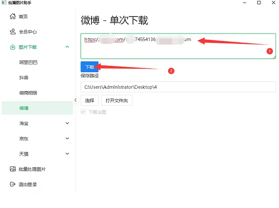The width and height of the screenshot is (279, 208).
Task: Minimize the 仙澜图片助手 window
Action: tap(245, 3)
